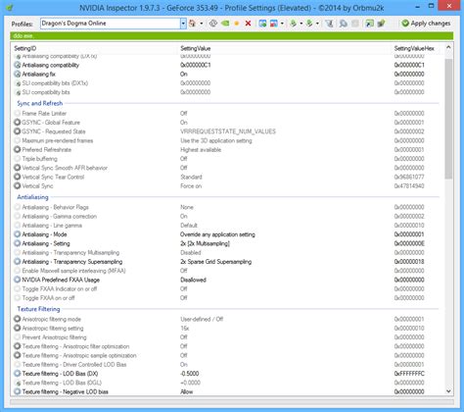Open dropdown next to remove application icon
The width and height of the screenshot is (464, 412).
pyautogui.click(x=282, y=24)
